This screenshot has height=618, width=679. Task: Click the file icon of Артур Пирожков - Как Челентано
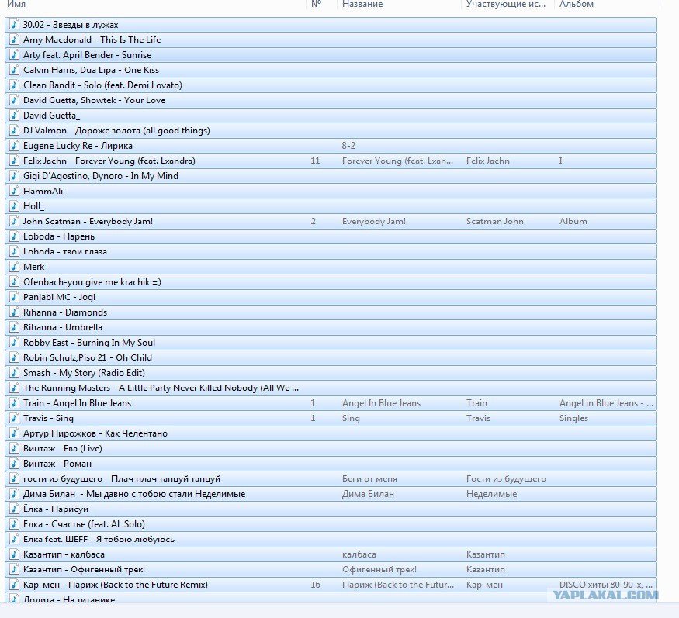point(14,433)
